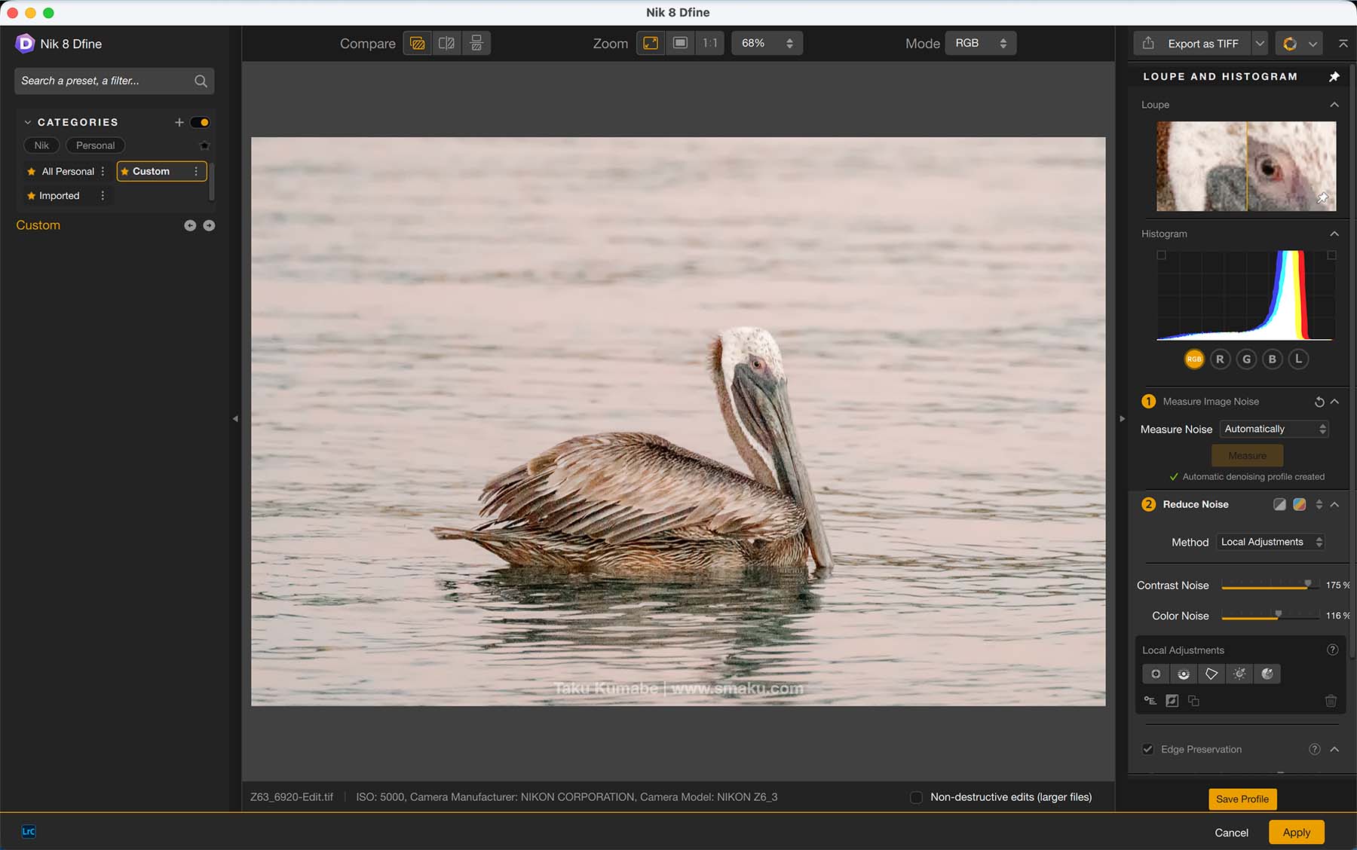Image resolution: width=1357 pixels, height=850 pixels.
Task: Open the Measure Noise Automatically dropdown
Action: [1273, 430]
